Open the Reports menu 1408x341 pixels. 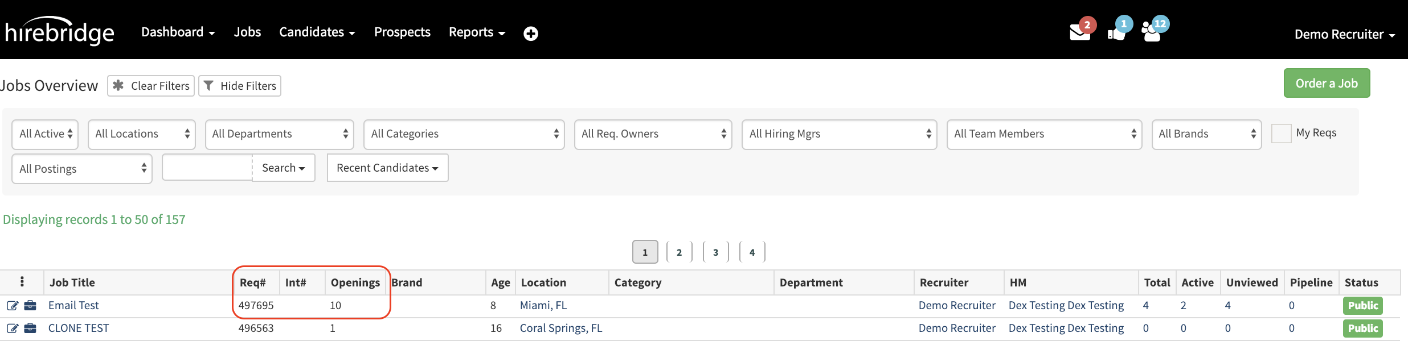[x=477, y=32]
